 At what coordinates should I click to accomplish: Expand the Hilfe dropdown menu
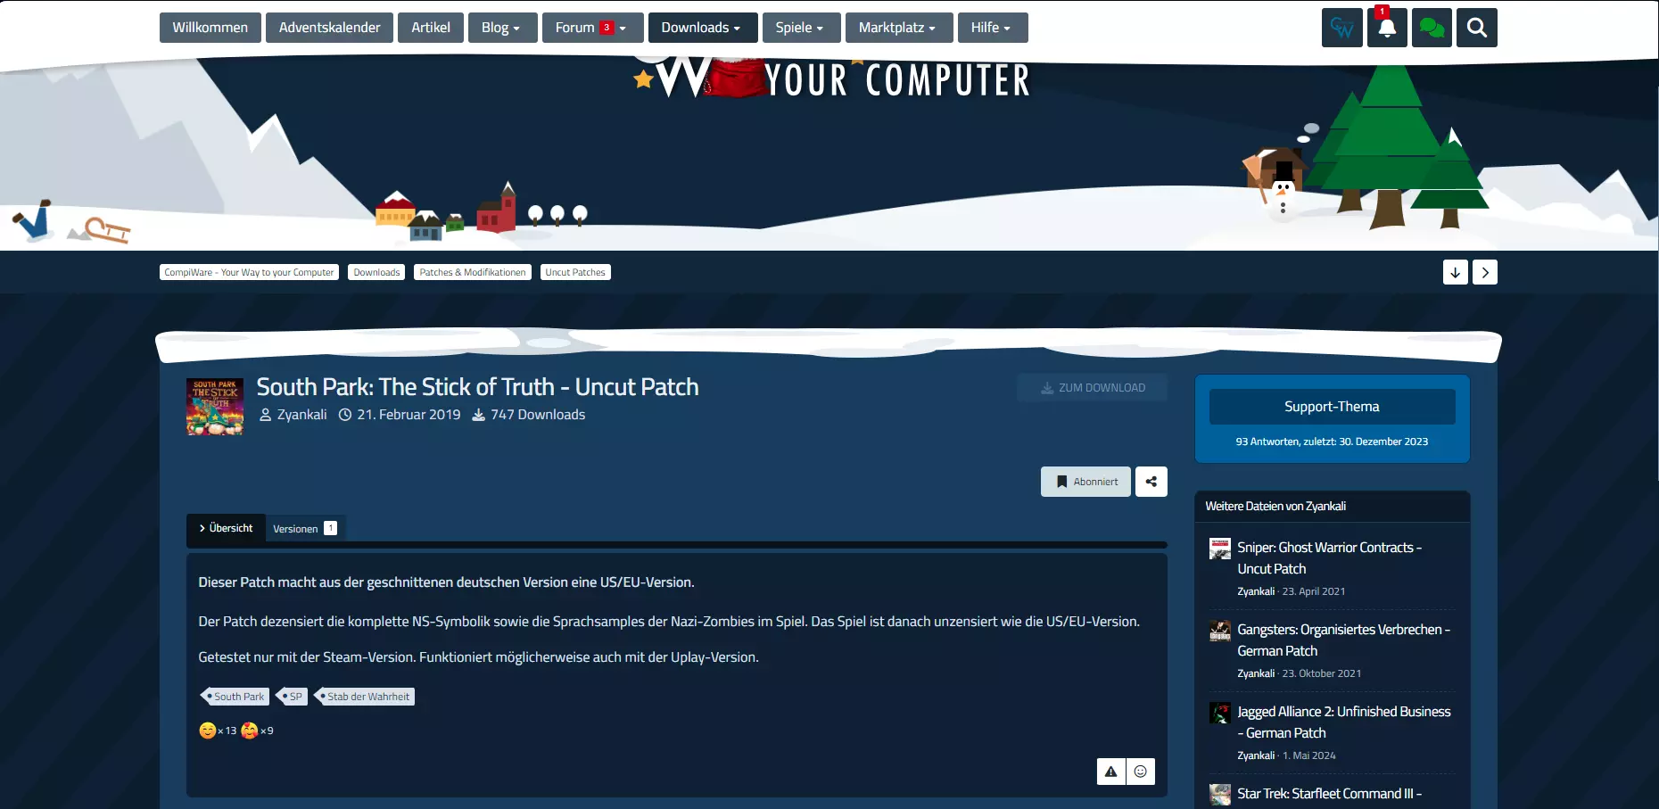[x=993, y=28]
